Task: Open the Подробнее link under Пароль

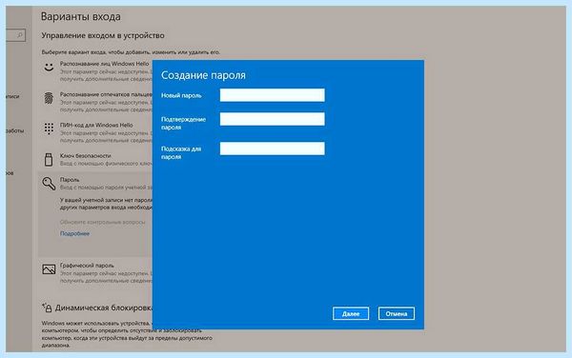Action: click(x=74, y=233)
